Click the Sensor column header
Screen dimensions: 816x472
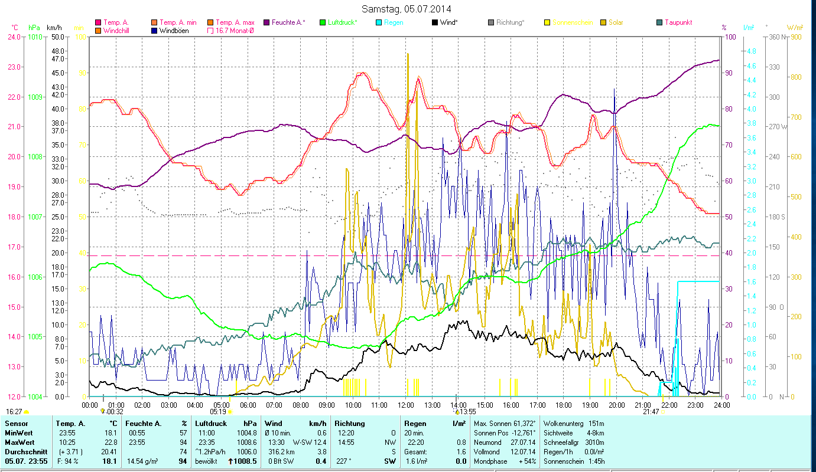point(16,424)
